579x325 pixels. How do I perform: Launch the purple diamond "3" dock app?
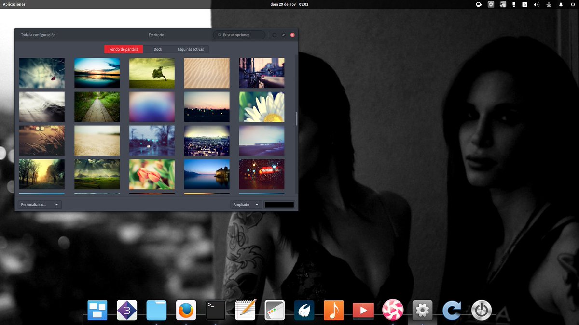coord(127,310)
